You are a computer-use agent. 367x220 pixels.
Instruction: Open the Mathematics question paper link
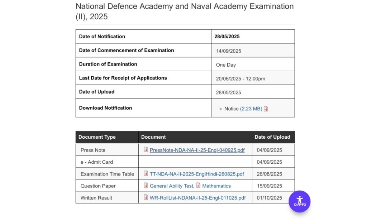click(216, 186)
